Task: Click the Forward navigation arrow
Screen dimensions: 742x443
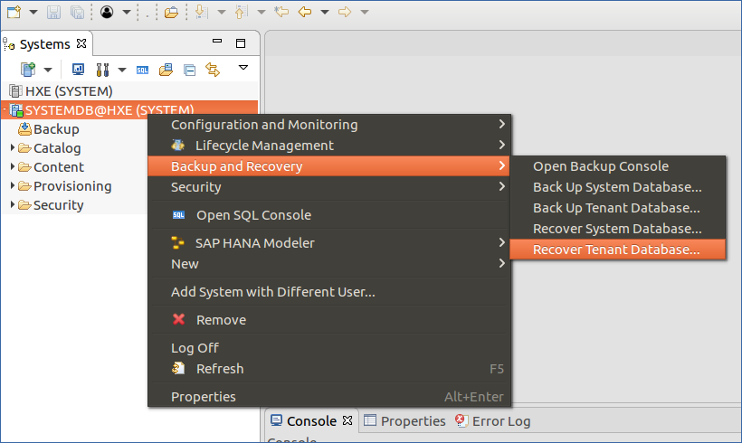Action: tap(345, 12)
